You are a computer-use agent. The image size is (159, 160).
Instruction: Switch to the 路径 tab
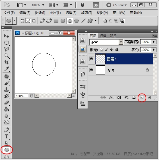pos(113,36)
